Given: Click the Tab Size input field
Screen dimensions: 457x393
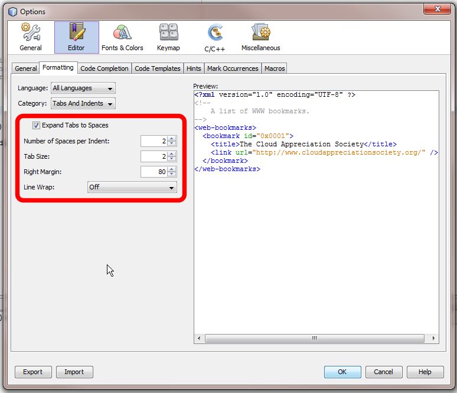Looking at the screenshot, I should point(154,156).
